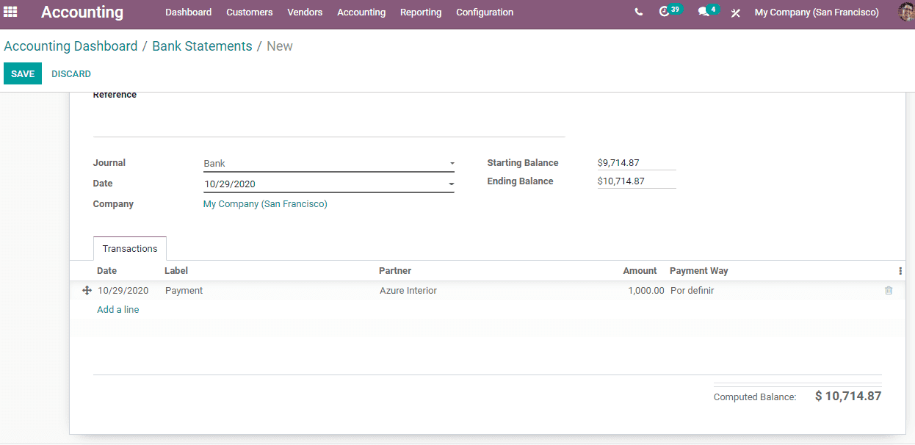
Task: Delete the Payment transaction line trash icon
Action: (x=889, y=291)
